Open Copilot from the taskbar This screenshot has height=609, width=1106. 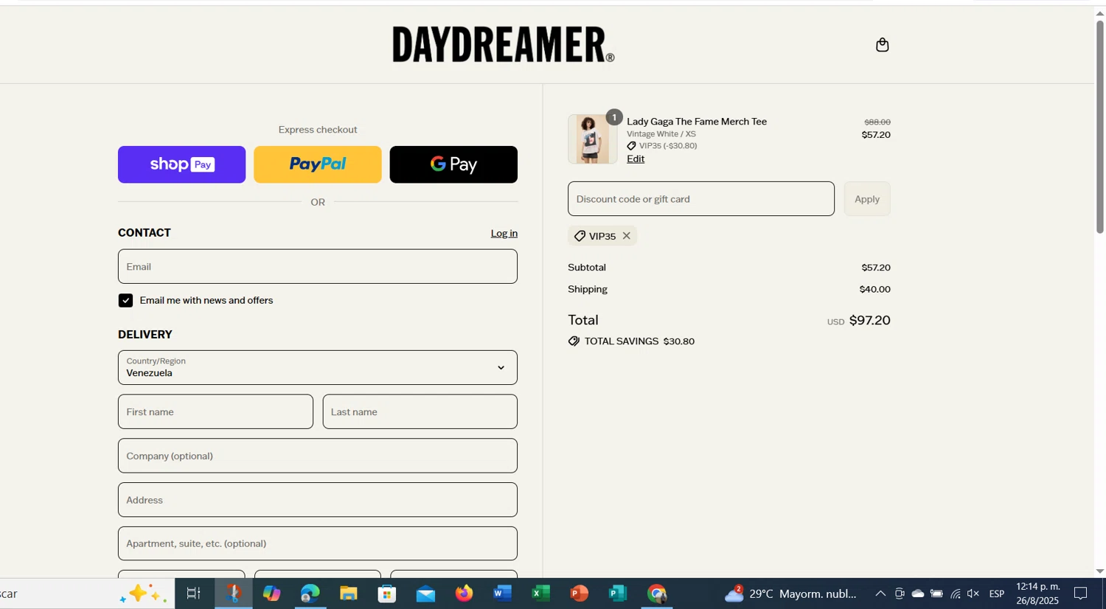271,594
